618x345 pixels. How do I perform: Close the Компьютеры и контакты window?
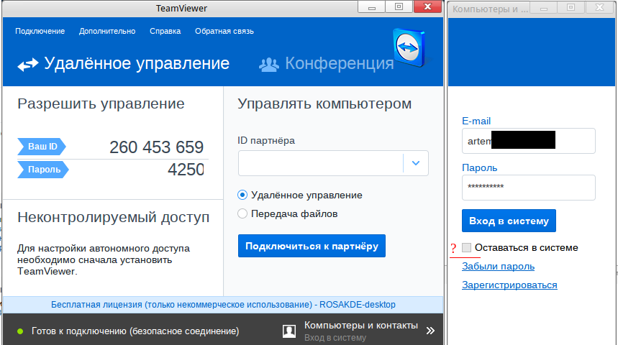click(x=600, y=7)
